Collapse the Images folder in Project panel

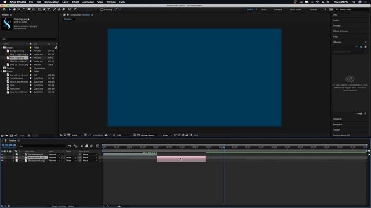pyautogui.click(x=2, y=47)
